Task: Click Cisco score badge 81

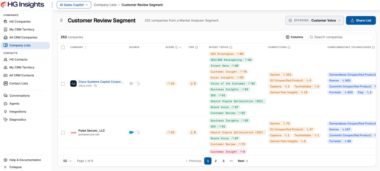Action: click(171, 84)
